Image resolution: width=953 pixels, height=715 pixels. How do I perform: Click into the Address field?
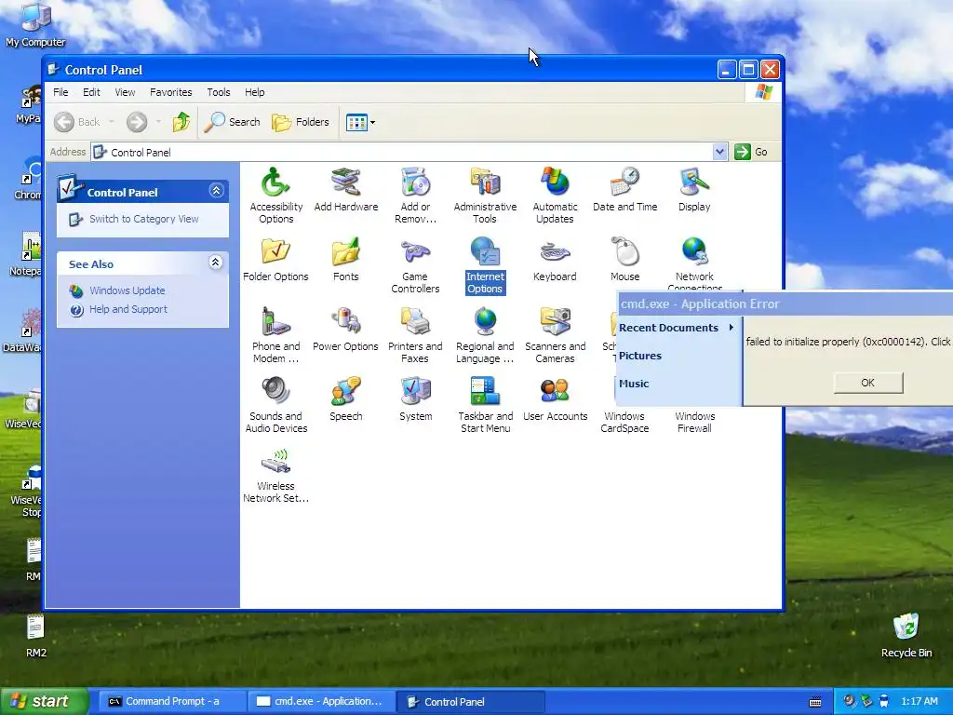pos(402,152)
